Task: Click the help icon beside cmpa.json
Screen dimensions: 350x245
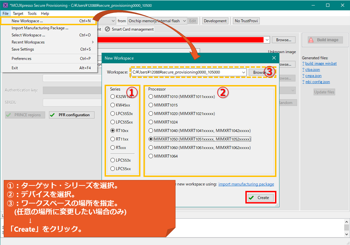Action: pos(303,76)
